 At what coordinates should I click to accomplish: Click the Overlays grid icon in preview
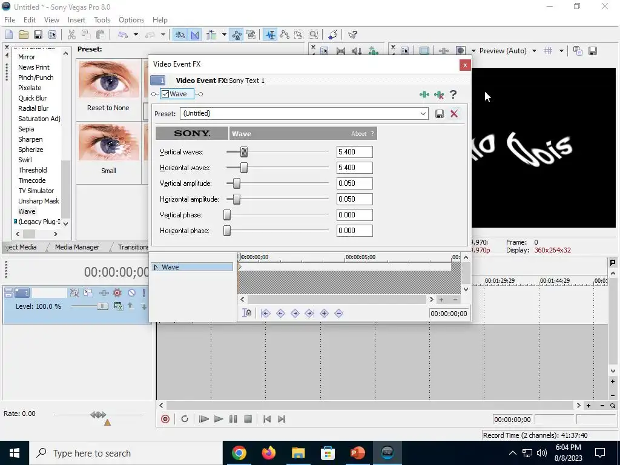pos(548,51)
